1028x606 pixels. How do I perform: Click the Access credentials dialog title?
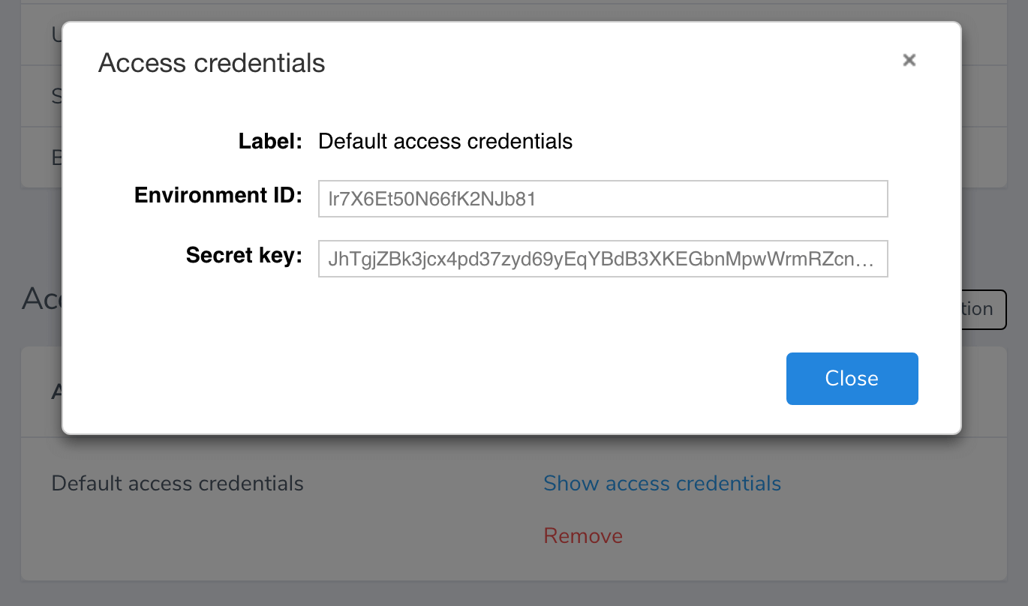tap(212, 63)
